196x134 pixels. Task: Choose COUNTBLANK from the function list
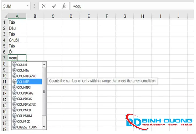coord(26,76)
